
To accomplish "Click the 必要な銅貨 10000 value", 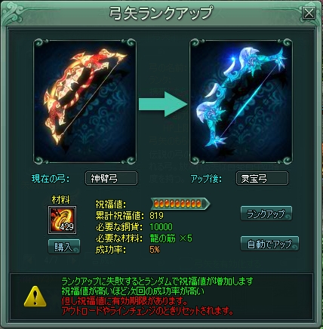I will 161,227.
